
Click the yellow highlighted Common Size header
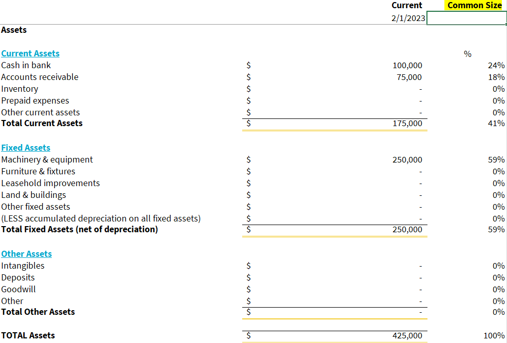[x=474, y=5]
